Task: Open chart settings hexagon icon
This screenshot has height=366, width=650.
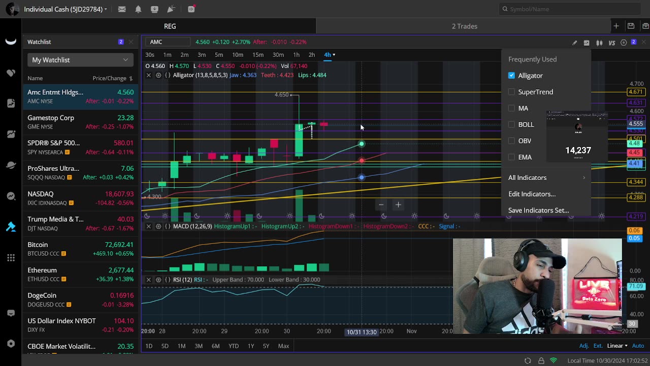Action: (624, 43)
